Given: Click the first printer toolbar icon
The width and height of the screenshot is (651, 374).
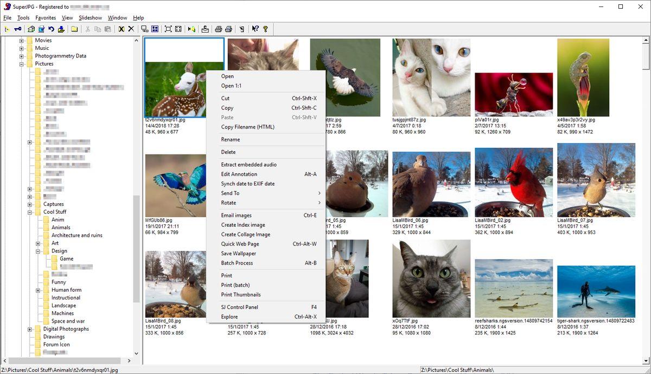Looking at the screenshot, I should click(218, 29).
